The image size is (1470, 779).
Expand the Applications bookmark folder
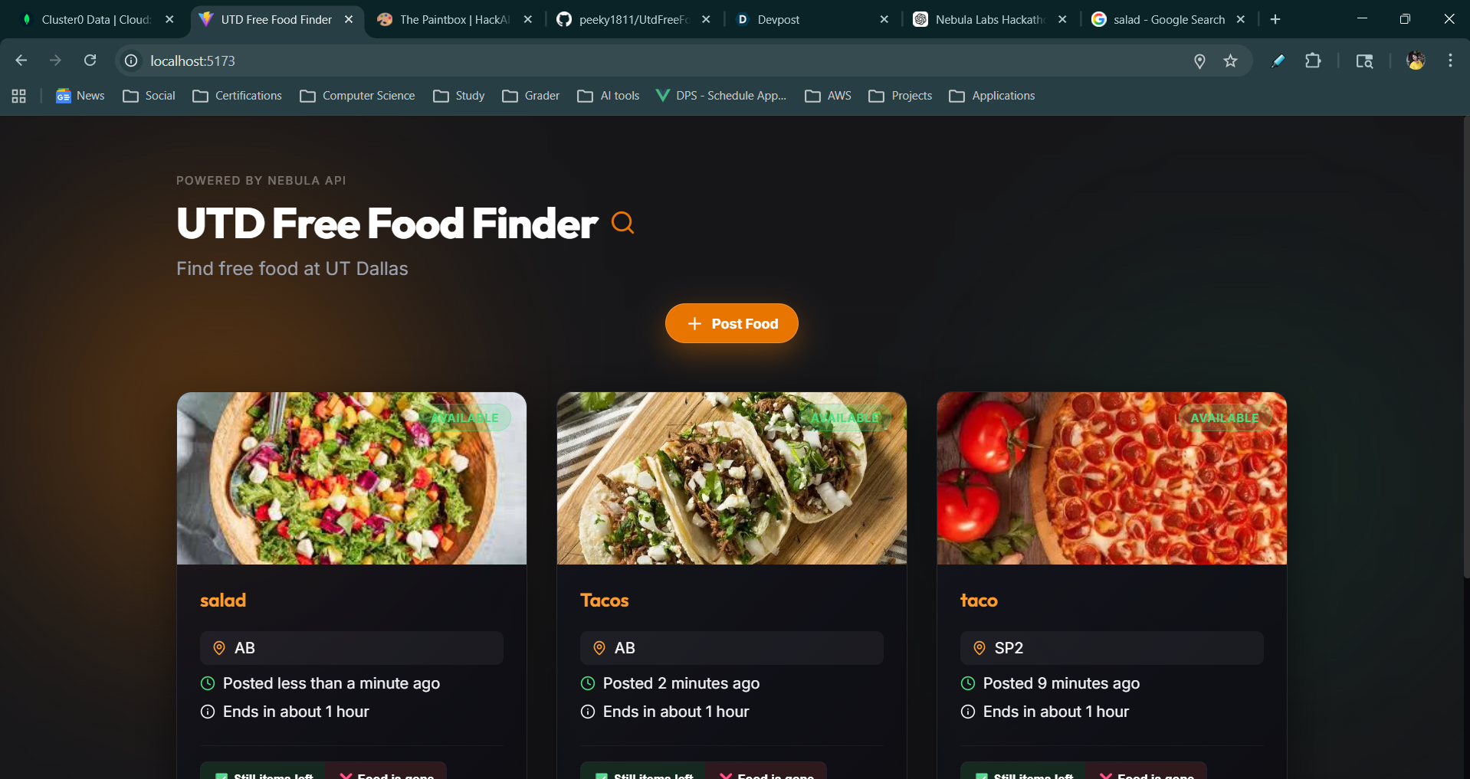[992, 96]
